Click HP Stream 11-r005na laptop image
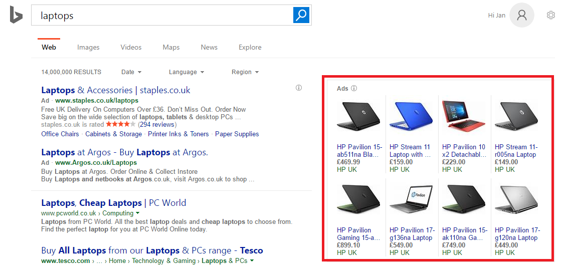The height and width of the screenshot is (265, 561). (517, 116)
